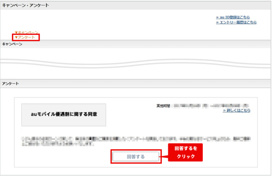Click the auモバイル優遇割に関する同意 banner
This screenshot has height=176, width=272.
tap(64, 115)
